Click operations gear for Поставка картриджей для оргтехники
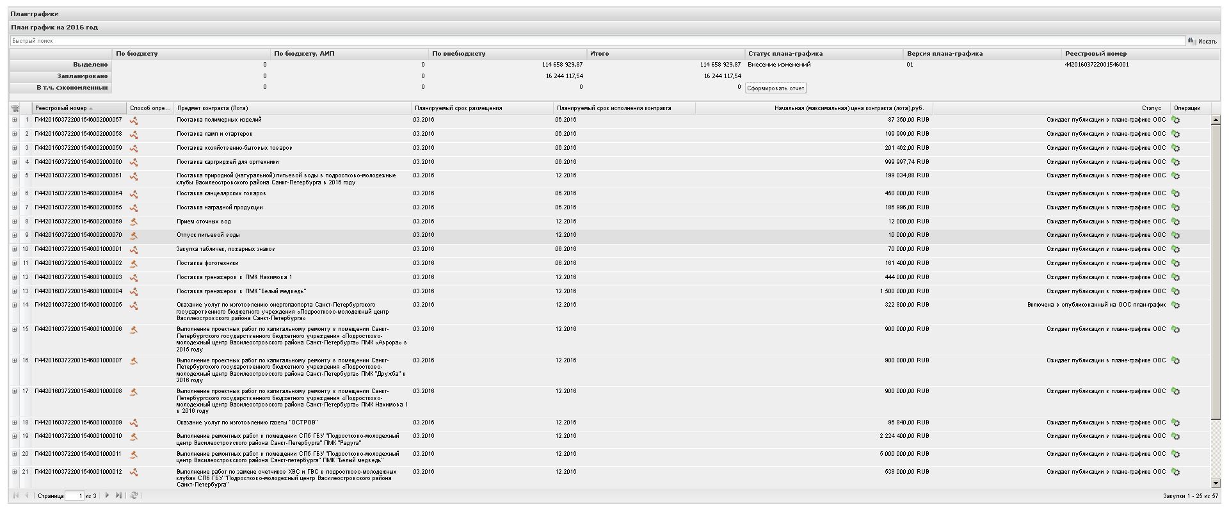Screen dimensions: 1229x507 coord(1175,163)
